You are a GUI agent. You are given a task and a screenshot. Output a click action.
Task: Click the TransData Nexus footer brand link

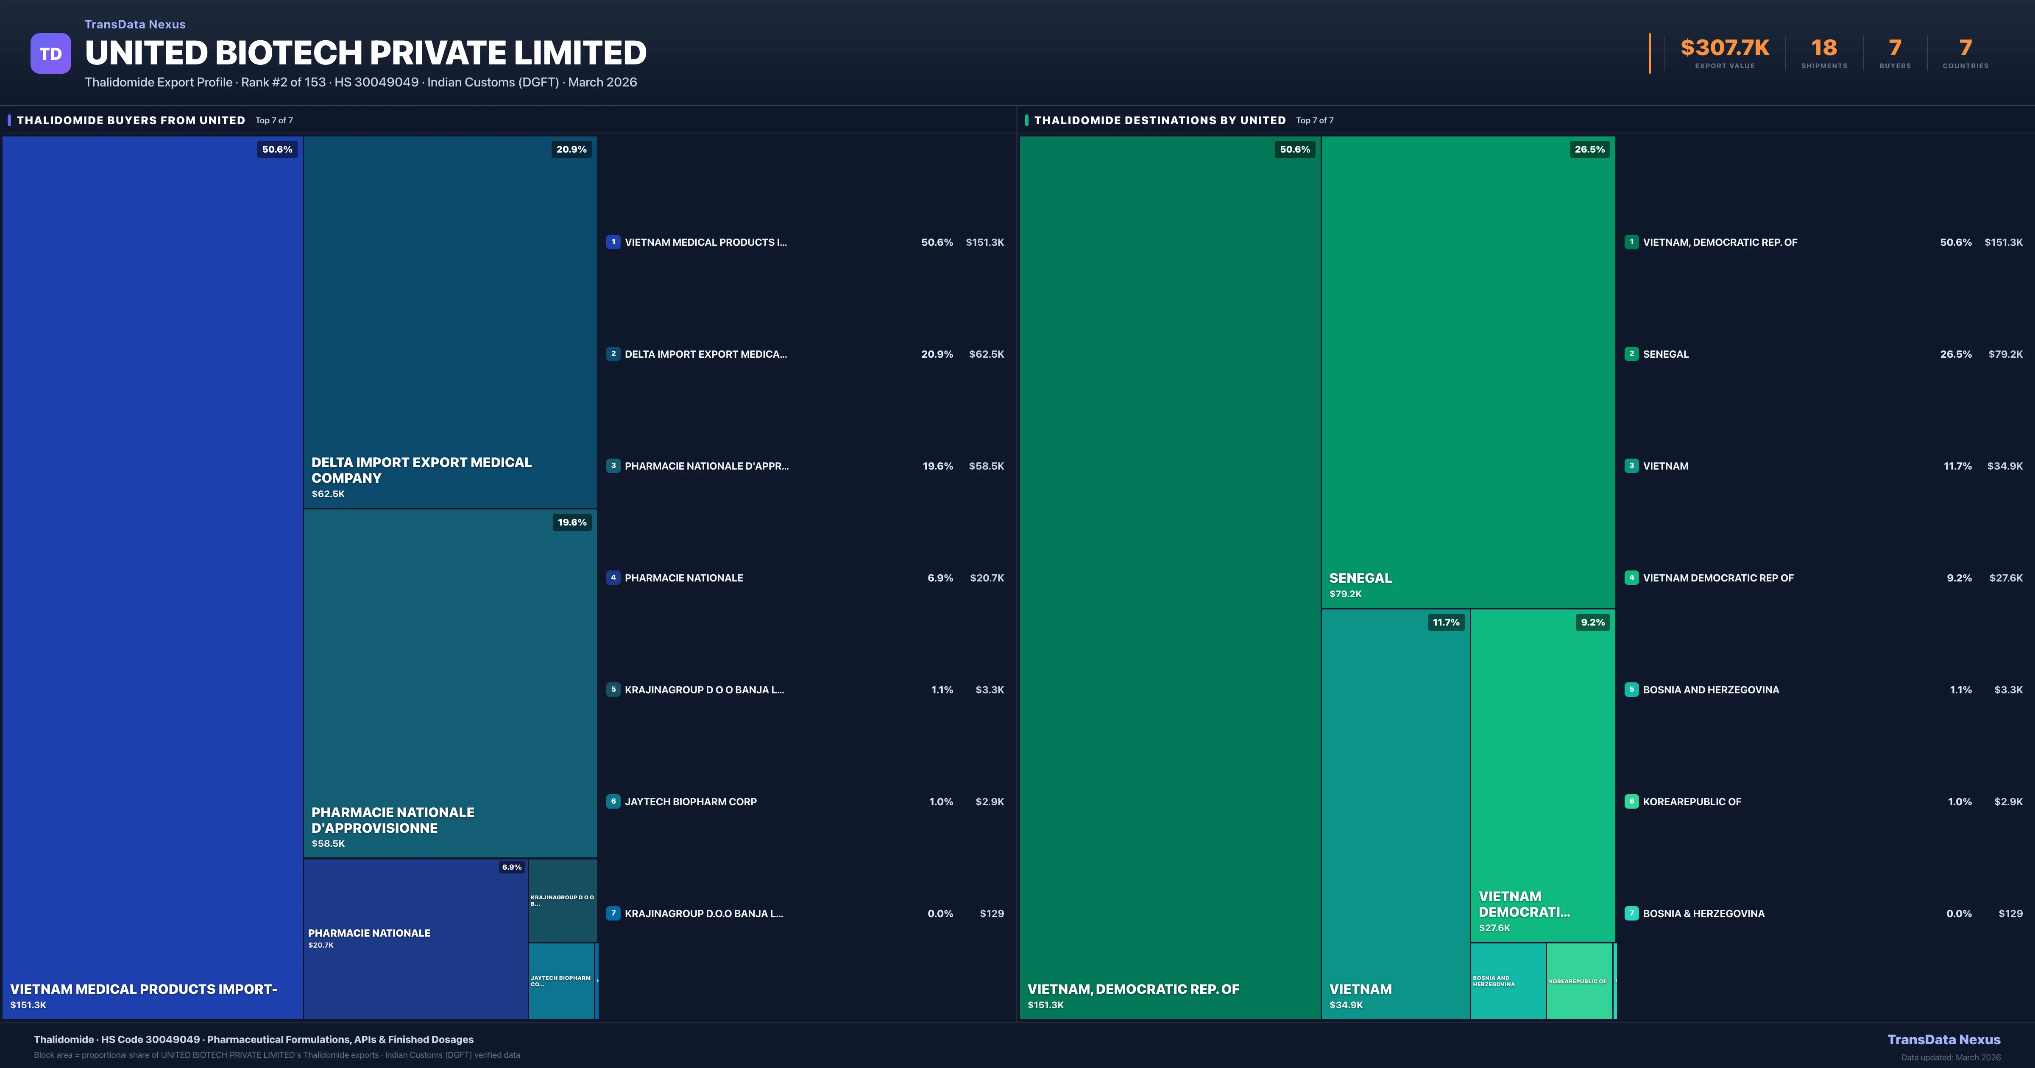click(1943, 1040)
